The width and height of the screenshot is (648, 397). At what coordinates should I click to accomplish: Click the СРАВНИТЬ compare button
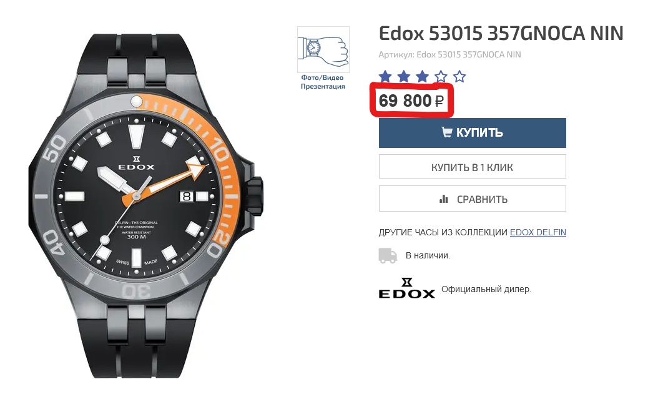click(x=473, y=199)
